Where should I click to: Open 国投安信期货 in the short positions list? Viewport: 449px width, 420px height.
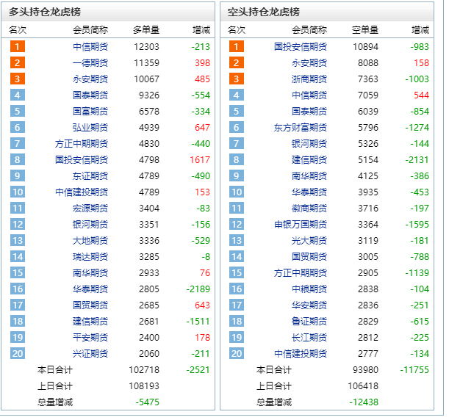click(301, 47)
